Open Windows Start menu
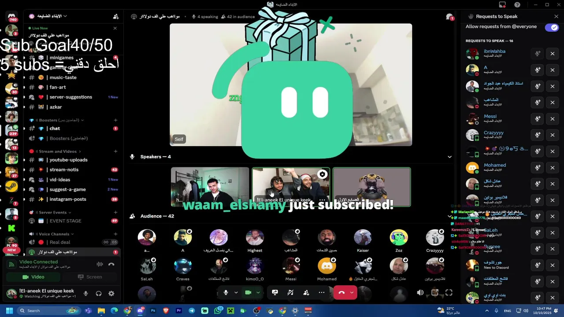 (9, 311)
